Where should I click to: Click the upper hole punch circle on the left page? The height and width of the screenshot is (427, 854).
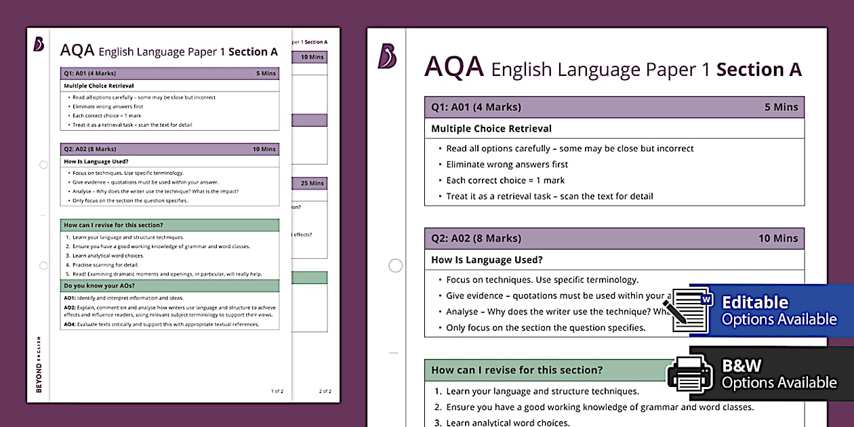pyautogui.click(x=43, y=165)
